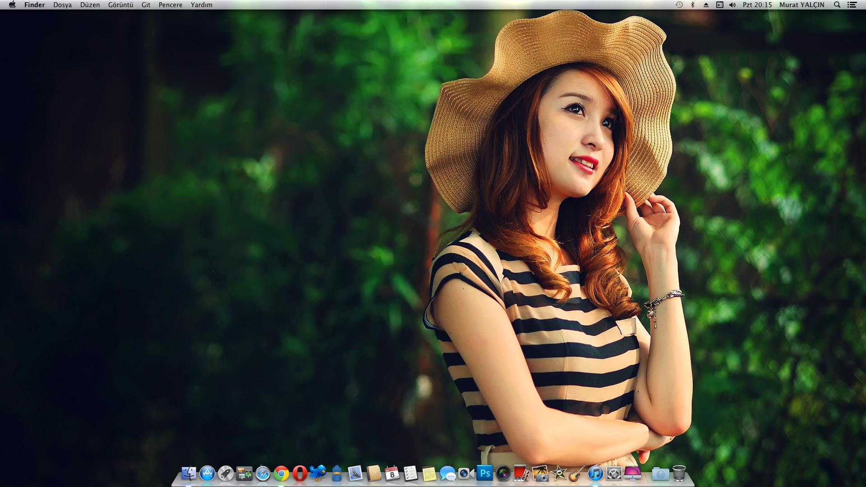Open Bluetooth status menu

point(693,5)
